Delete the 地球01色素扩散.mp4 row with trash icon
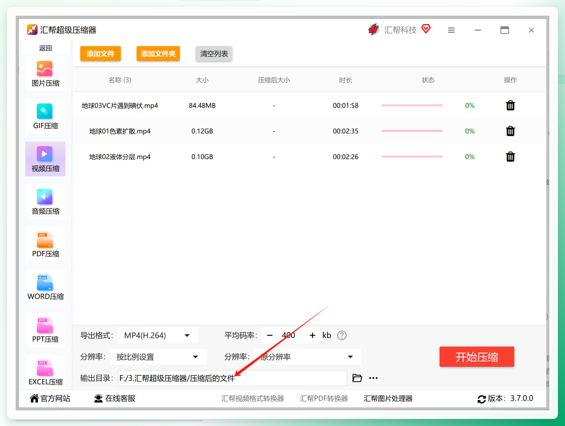This screenshot has width=565, height=426. (x=510, y=131)
